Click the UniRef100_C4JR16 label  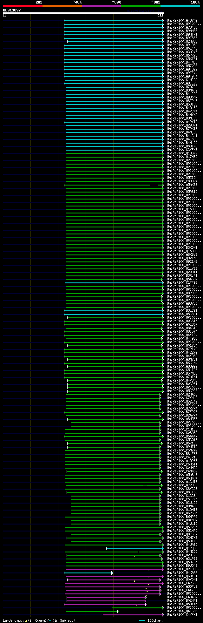[182, 457]
